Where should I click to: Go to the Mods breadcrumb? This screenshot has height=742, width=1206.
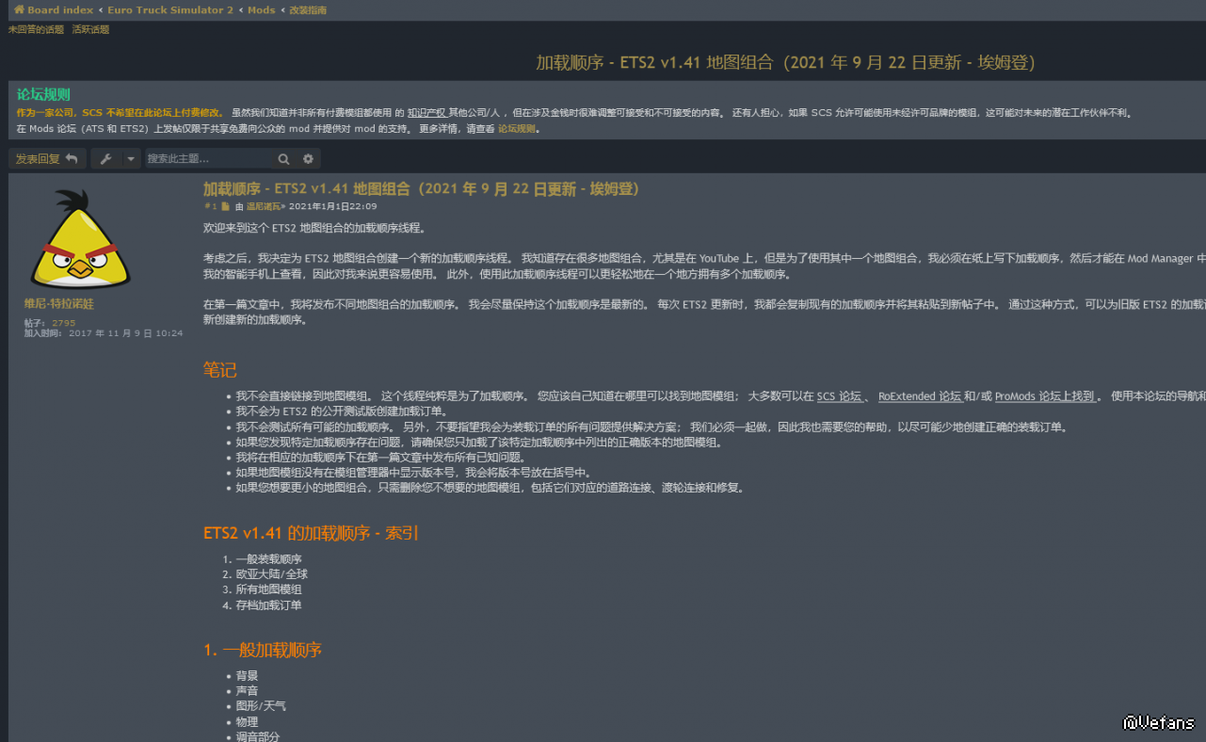pyautogui.click(x=262, y=10)
